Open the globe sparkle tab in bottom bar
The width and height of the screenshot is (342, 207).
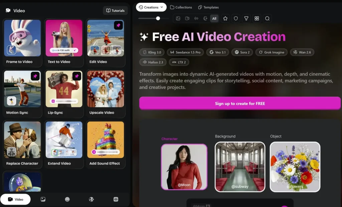pos(92,199)
